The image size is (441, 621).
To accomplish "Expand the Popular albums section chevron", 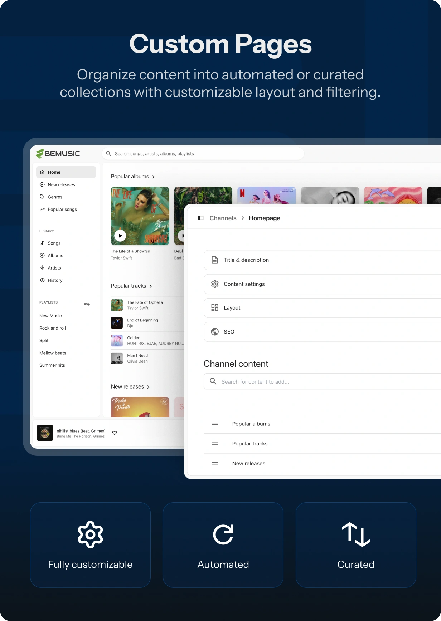I will pyautogui.click(x=154, y=177).
